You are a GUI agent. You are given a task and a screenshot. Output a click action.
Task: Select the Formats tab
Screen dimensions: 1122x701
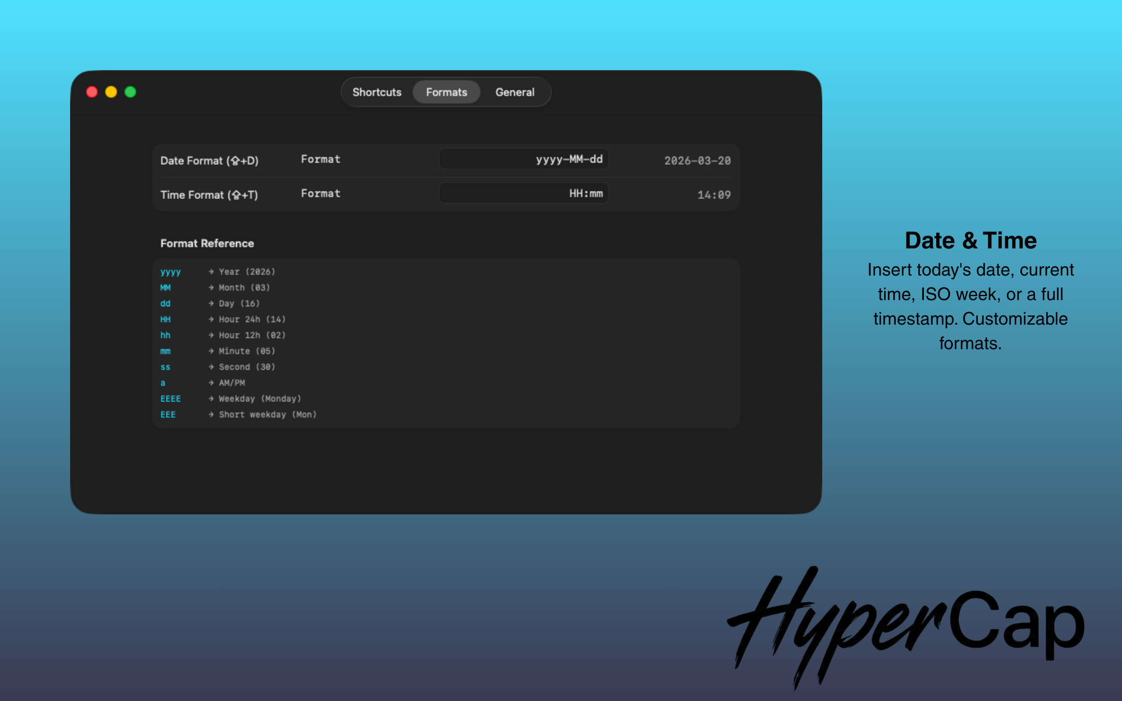coord(446,92)
